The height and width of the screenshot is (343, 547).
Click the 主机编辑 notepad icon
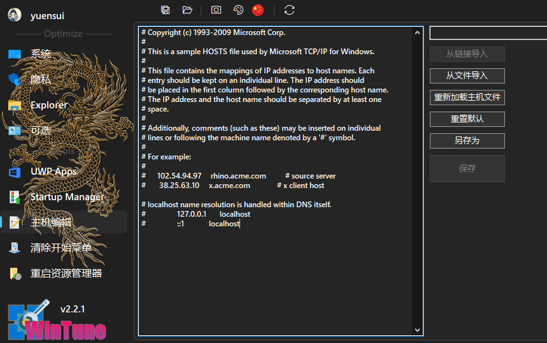coord(15,223)
